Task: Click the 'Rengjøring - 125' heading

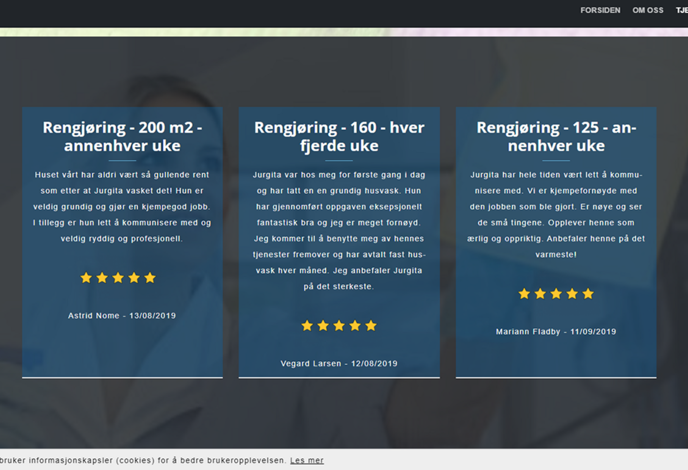Action: 556,136
